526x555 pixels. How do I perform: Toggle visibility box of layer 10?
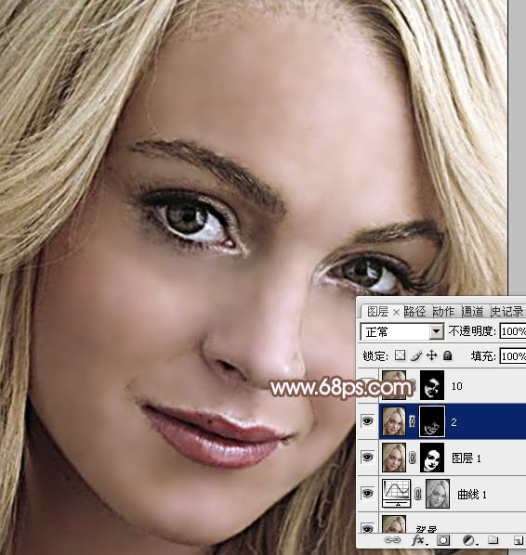tap(368, 385)
